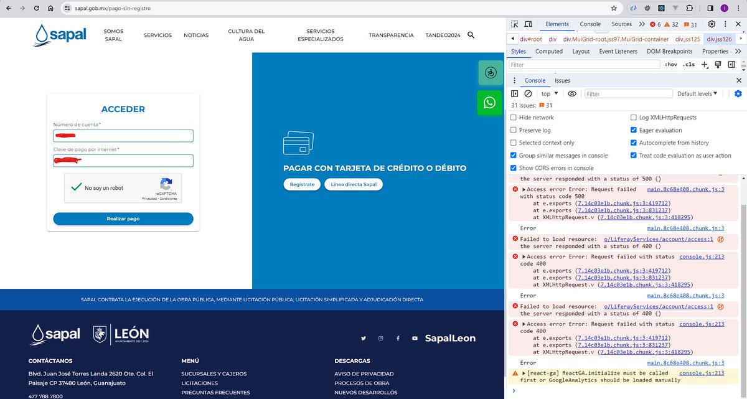
Task: Open the DevTools customize three-dot menu
Action: 725,24
